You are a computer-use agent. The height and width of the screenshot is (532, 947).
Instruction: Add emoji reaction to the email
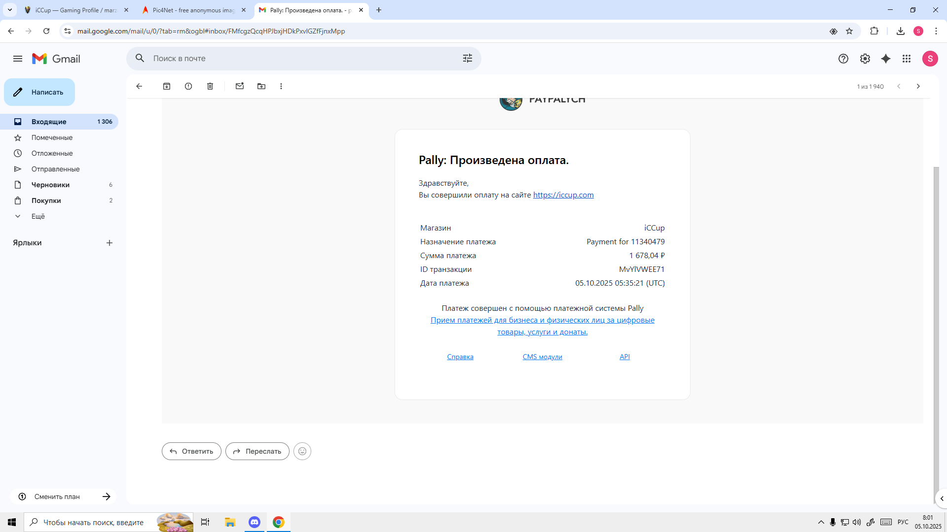pyautogui.click(x=302, y=451)
